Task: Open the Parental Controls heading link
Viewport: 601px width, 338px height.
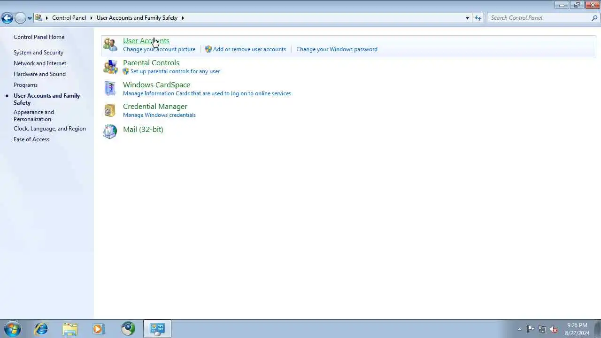Action: (x=151, y=63)
